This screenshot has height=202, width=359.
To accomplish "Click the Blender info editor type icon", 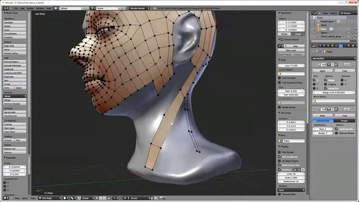I will (6, 8).
